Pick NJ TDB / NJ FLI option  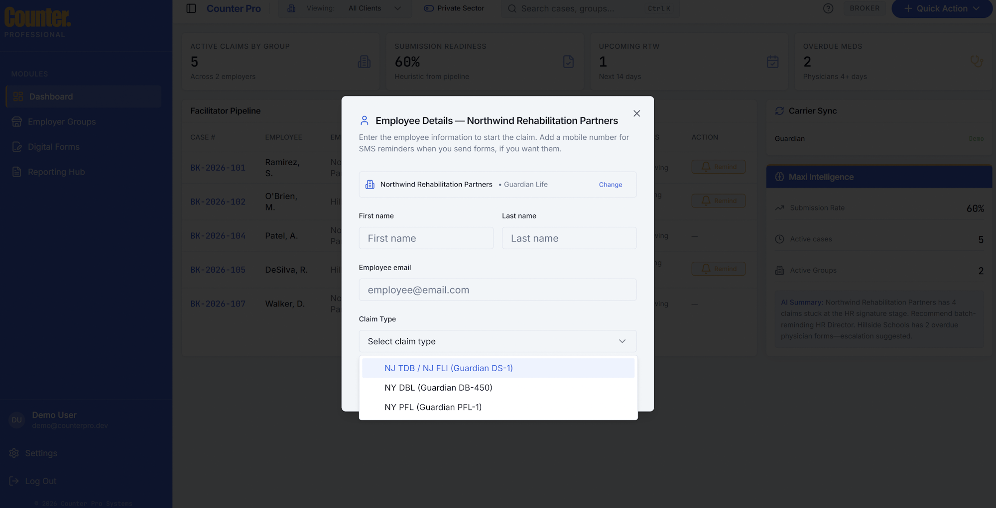coord(448,368)
